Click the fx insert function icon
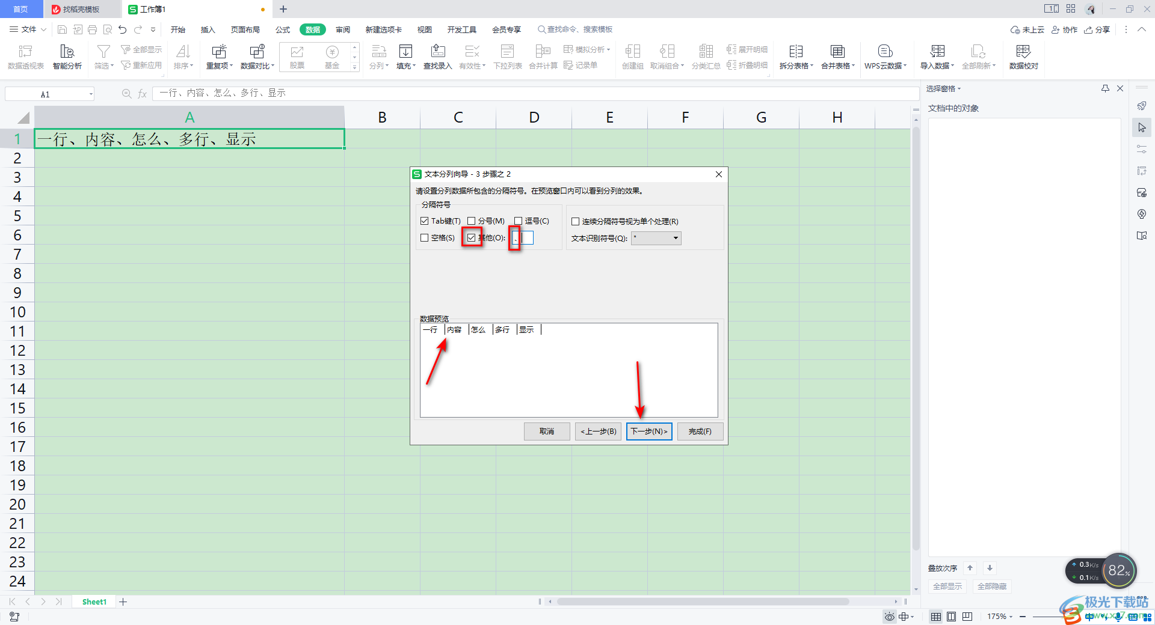The image size is (1155, 625). point(143,94)
